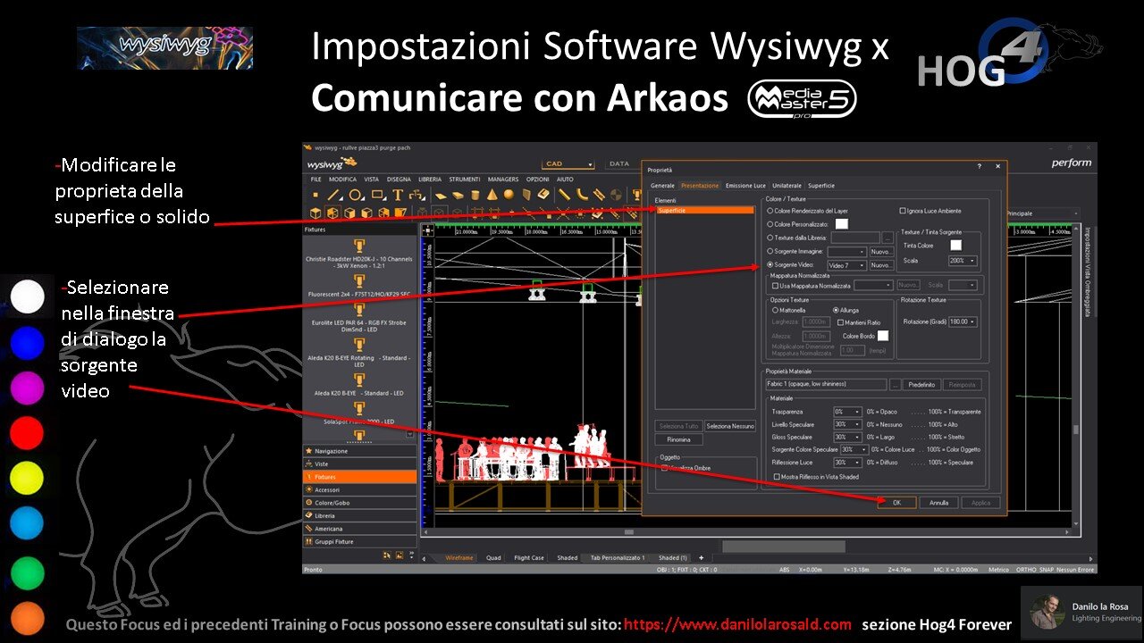Click the Rinomina button

click(x=678, y=439)
